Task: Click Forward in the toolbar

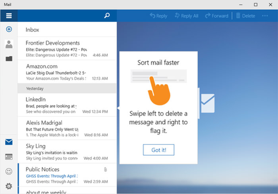Action: coord(216,16)
